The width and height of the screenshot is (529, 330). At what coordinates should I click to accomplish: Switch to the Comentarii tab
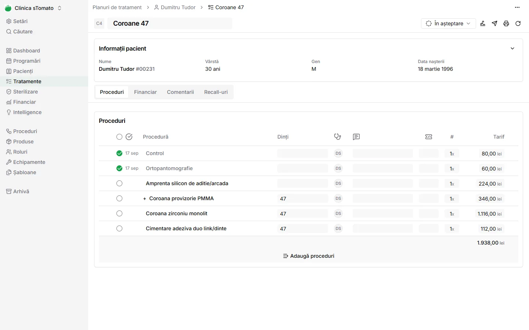[180, 92]
